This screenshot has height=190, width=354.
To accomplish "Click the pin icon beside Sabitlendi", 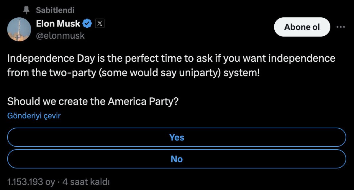I will click(x=27, y=10).
